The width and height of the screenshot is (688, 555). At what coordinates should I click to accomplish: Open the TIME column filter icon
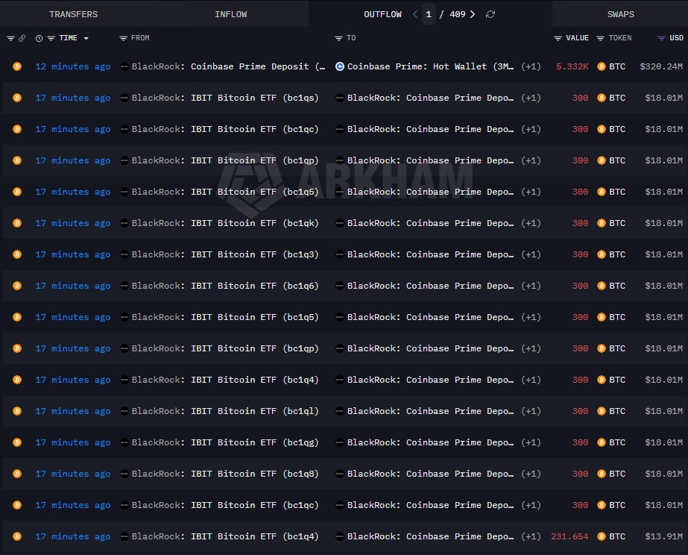click(51, 38)
